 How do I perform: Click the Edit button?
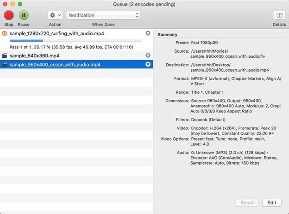[x=271, y=203]
